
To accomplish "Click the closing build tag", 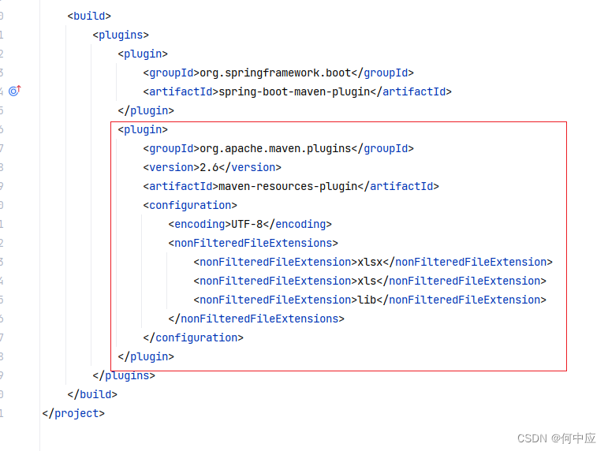I will (x=92, y=394).
